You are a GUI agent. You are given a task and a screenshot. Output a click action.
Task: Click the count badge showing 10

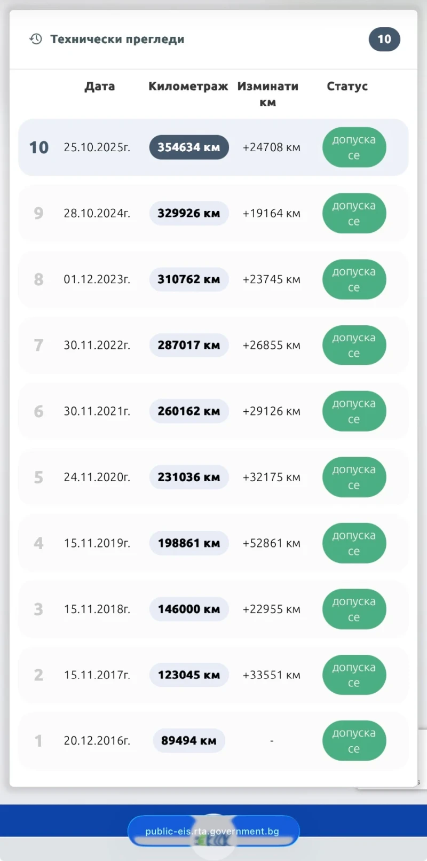pos(384,39)
